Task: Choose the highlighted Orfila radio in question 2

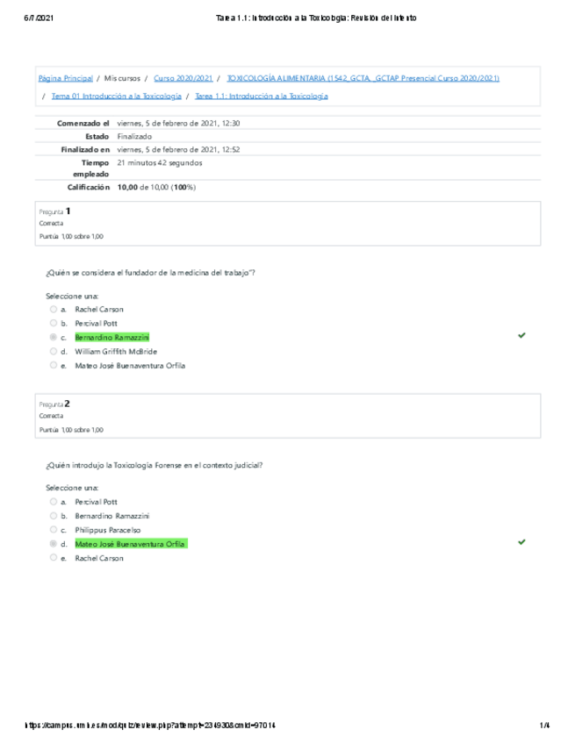Action: click(x=54, y=544)
